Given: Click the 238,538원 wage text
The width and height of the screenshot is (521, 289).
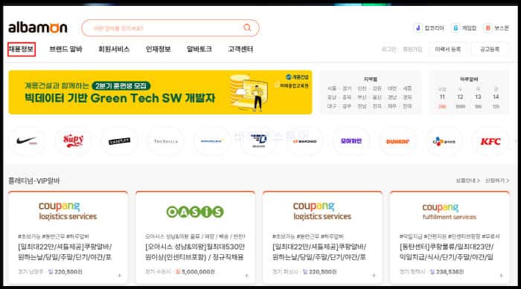Looking at the screenshot, I should [450, 272].
